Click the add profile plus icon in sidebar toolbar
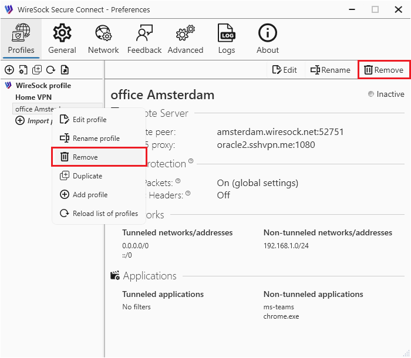Screen dimensions: 411x358 tap(9, 70)
